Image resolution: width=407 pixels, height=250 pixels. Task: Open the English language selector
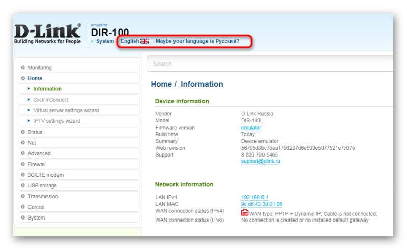(130, 41)
